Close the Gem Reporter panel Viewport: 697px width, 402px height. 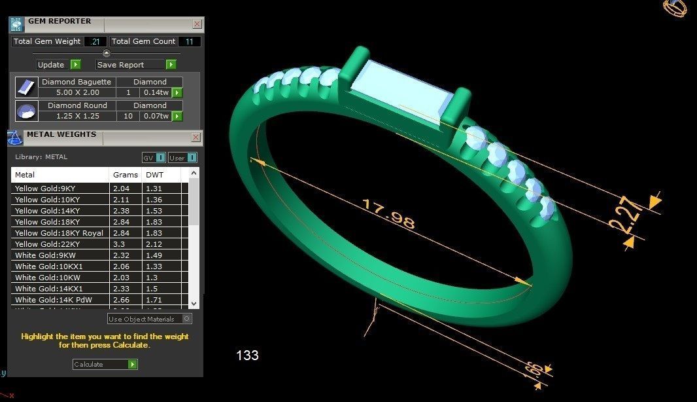197,24
